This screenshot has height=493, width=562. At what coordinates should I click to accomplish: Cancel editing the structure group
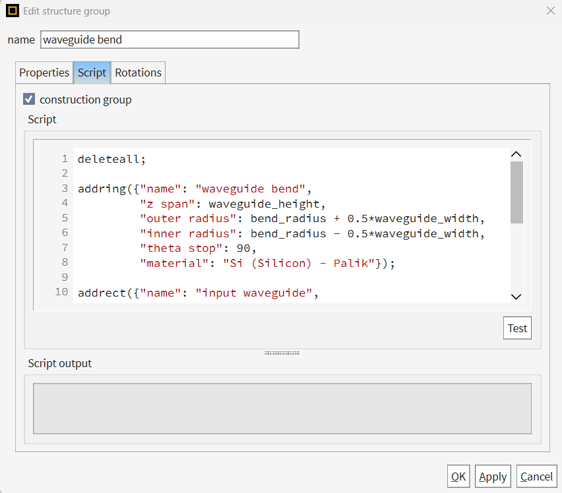[x=536, y=477]
